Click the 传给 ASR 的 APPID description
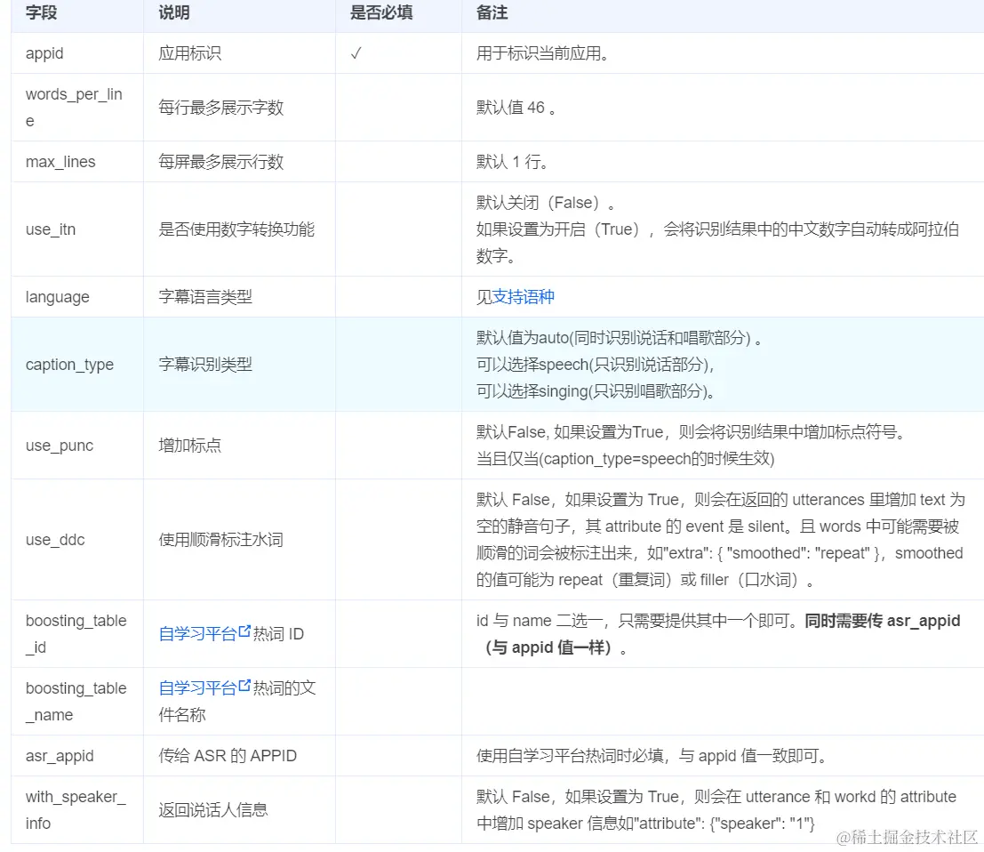 228,756
